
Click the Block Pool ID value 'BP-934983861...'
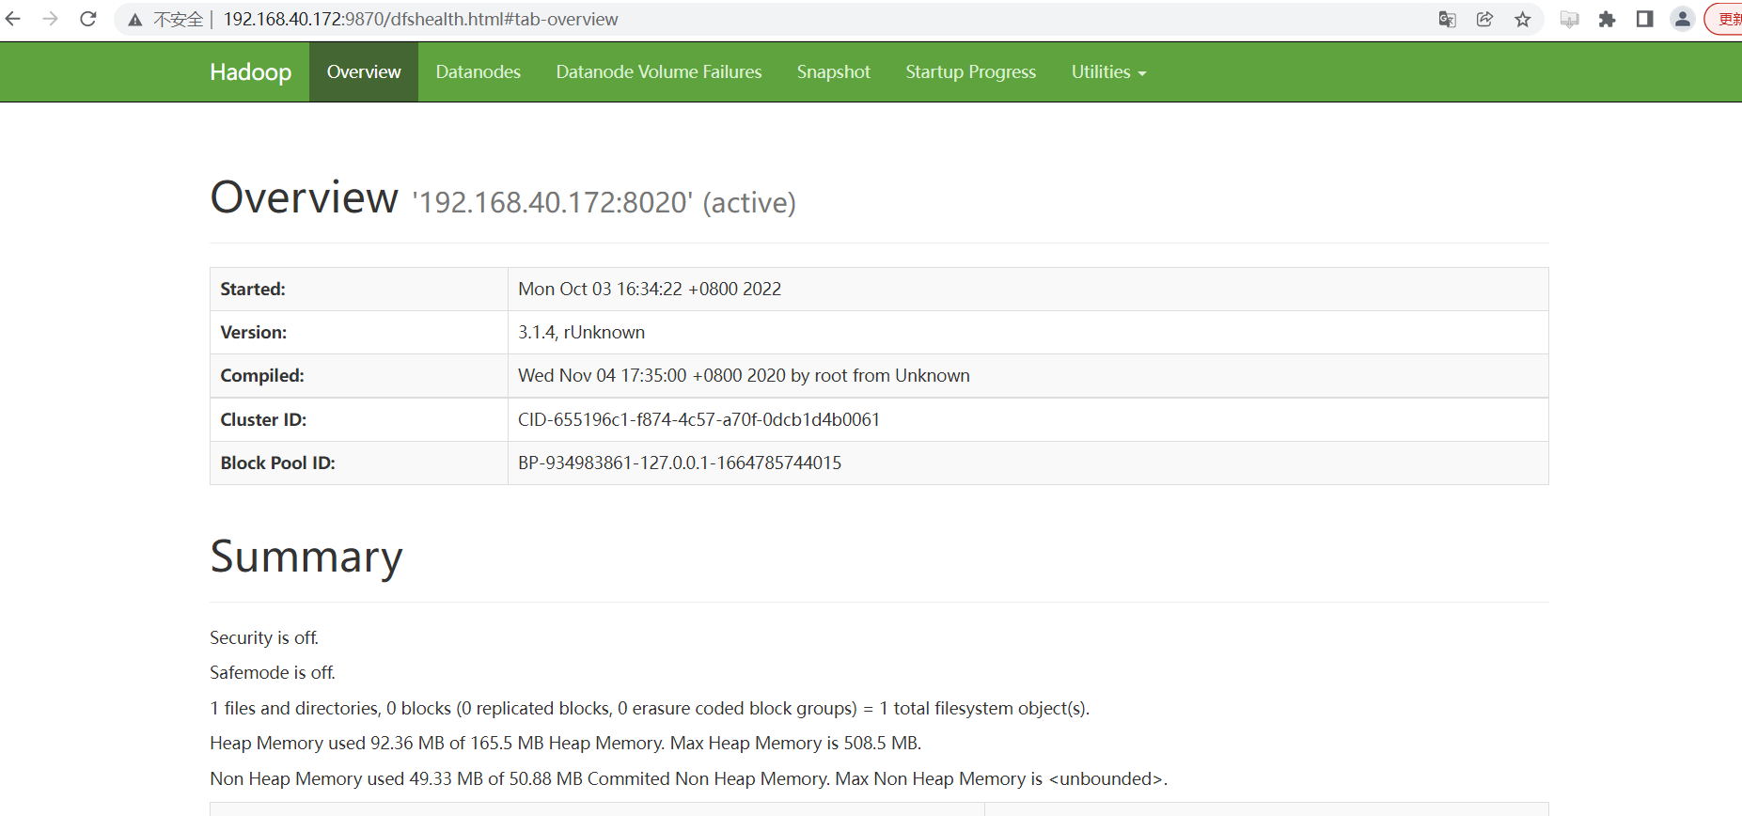680,463
